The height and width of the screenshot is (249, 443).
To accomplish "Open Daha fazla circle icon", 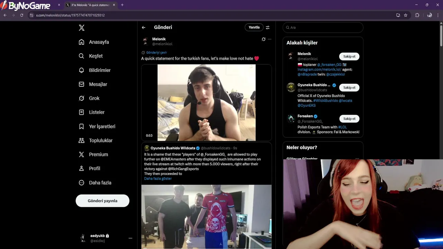I will coord(81,183).
